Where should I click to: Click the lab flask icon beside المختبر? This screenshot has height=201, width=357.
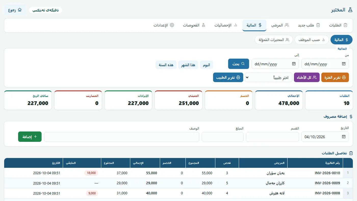pyautogui.click(x=350, y=10)
